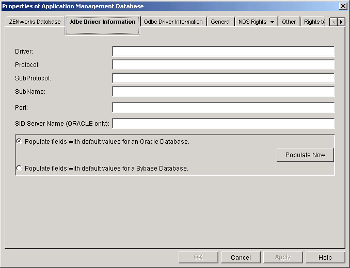Open Help for this dialog

pos(325,257)
